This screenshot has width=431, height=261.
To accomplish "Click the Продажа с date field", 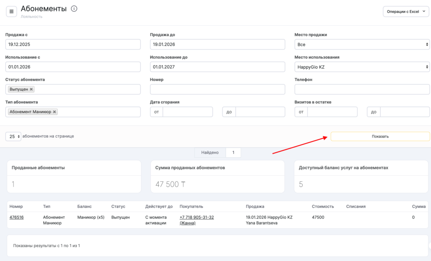I will point(73,44).
